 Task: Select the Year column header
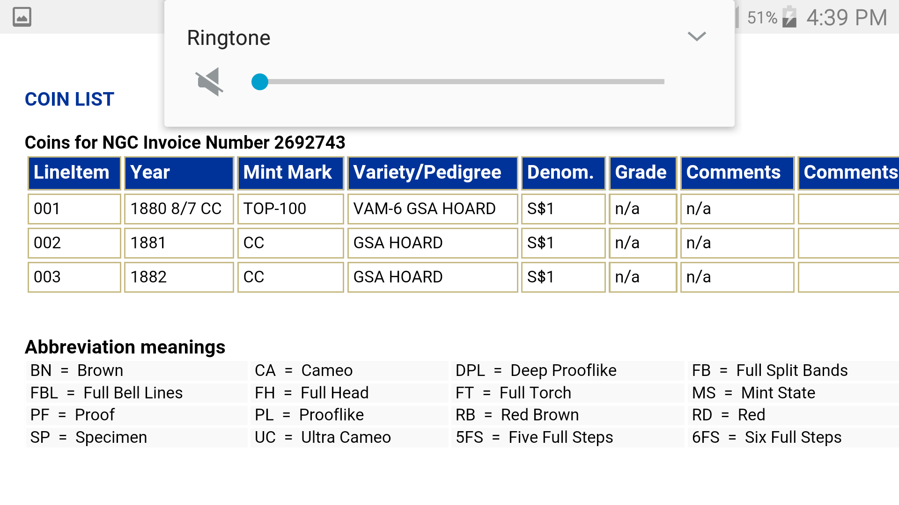coord(179,173)
